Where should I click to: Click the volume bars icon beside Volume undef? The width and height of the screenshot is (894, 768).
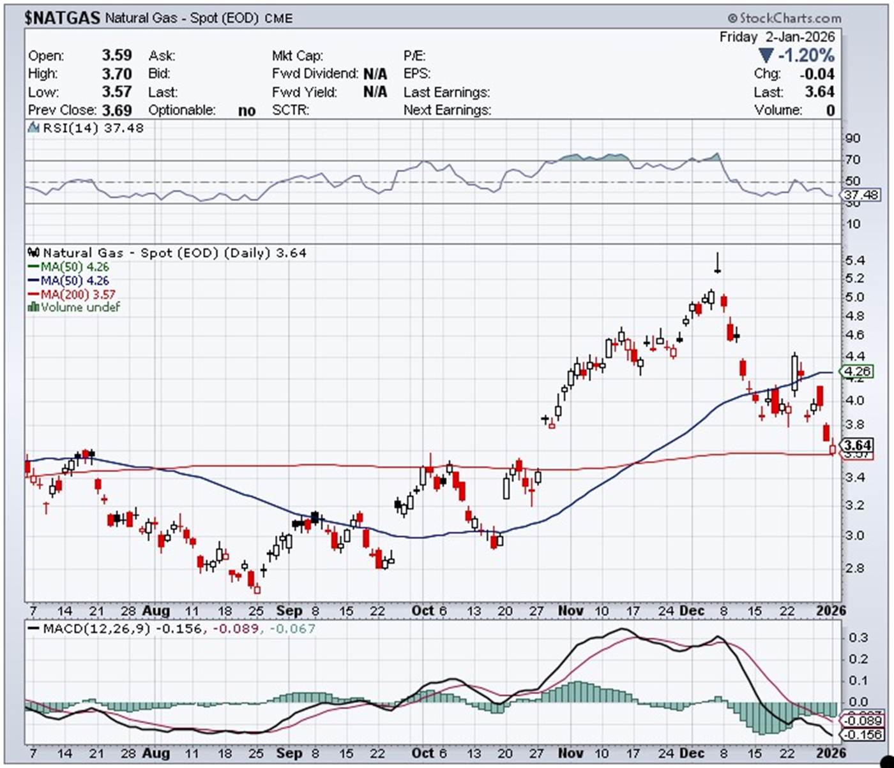coord(33,307)
